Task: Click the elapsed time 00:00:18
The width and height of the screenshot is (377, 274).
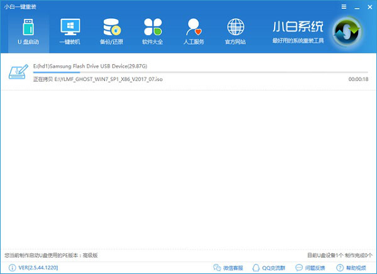Action: click(x=358, y=79)
